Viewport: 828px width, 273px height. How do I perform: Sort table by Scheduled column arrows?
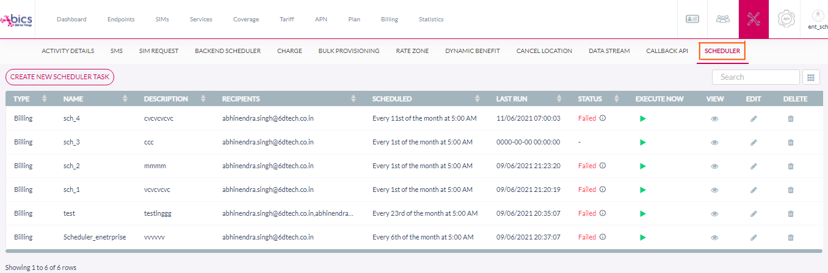pos(478,99)
